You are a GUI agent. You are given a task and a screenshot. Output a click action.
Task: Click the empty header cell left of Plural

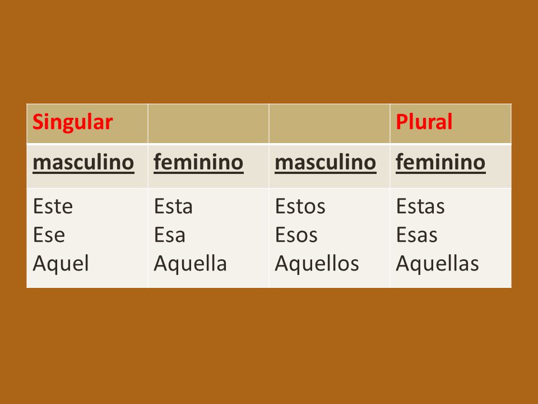pos(330,123)
